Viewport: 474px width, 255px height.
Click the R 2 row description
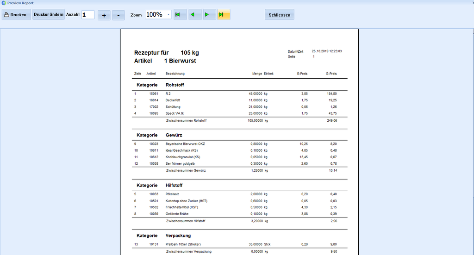168,93
